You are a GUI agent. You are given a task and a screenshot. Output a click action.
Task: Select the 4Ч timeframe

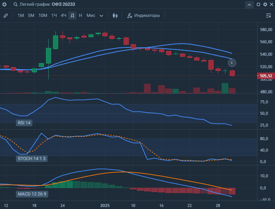64,16
